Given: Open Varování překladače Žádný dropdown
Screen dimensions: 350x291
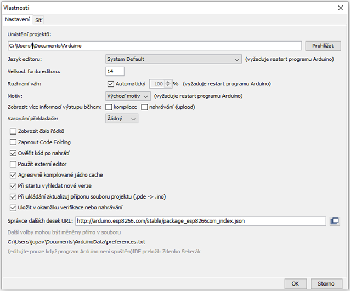Looking at the screenshot, I should [121, 119].
